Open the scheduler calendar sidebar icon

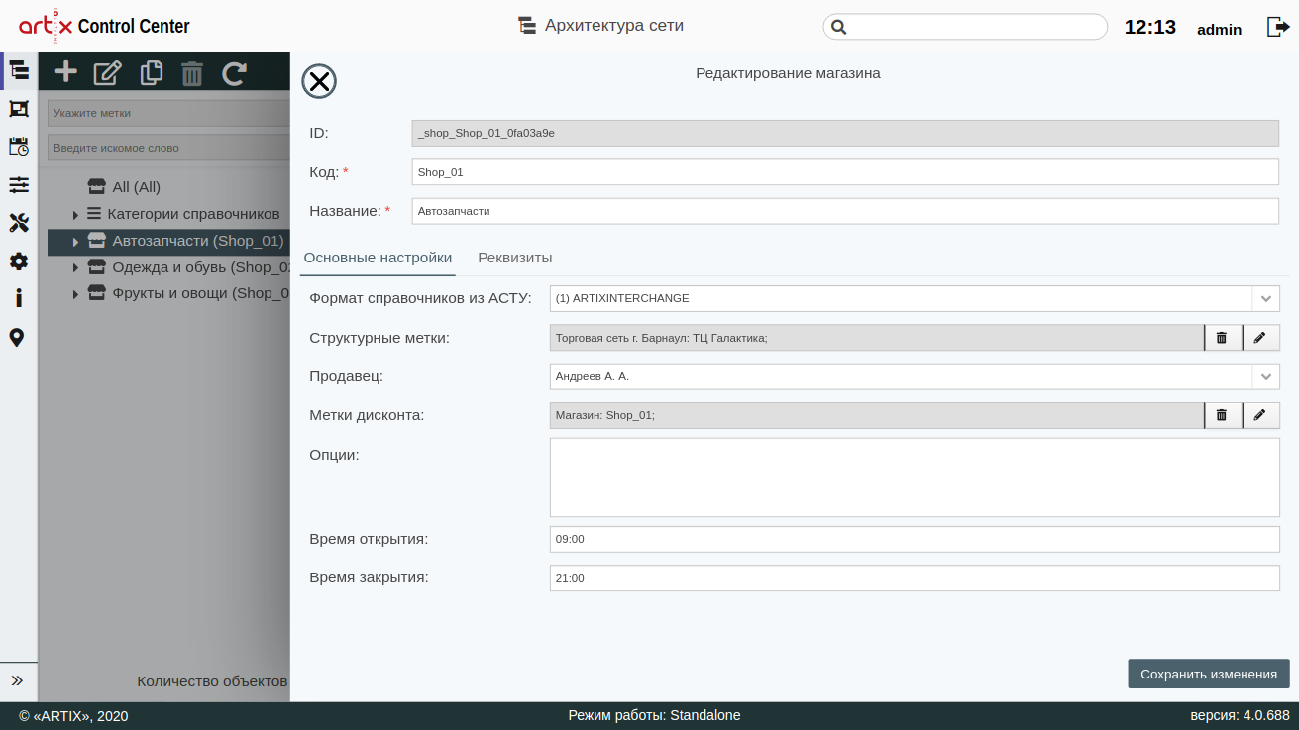pos(19,147)
